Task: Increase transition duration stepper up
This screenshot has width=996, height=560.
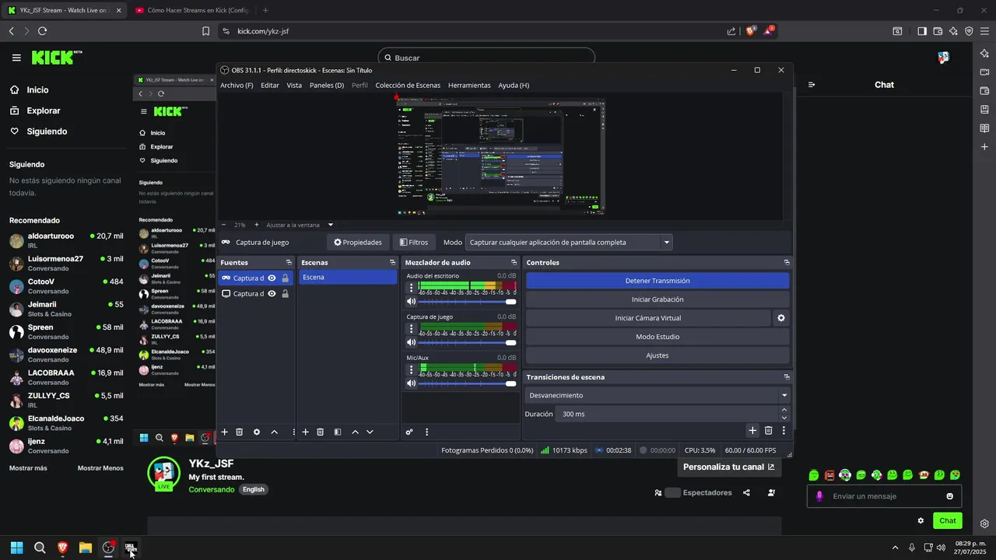Action: coord(784,410)
